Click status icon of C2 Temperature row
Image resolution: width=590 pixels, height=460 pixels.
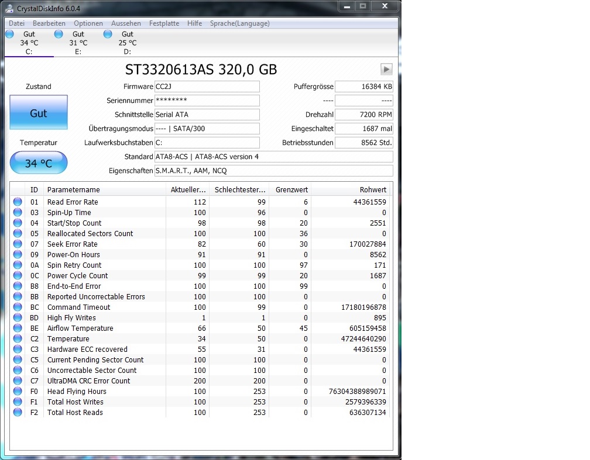(18, 338)
